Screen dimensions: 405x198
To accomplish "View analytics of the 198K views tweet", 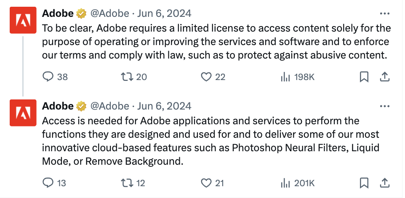I will (x=285, y=77).
